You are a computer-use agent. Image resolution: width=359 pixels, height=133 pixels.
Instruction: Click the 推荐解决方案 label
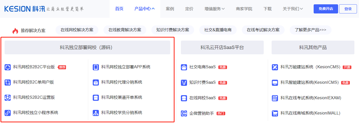(33, 31)
